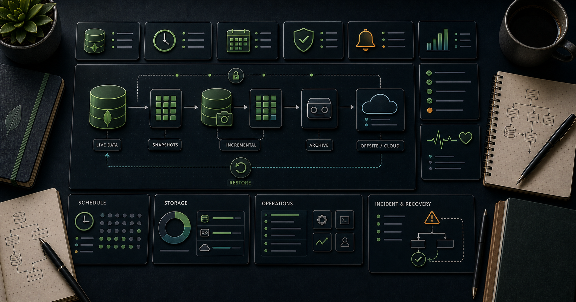Image resolution: width=576 pixels, height=302 pixels.
Task: Open the STORAGE panel heading
Action: (x=176, y=203)
